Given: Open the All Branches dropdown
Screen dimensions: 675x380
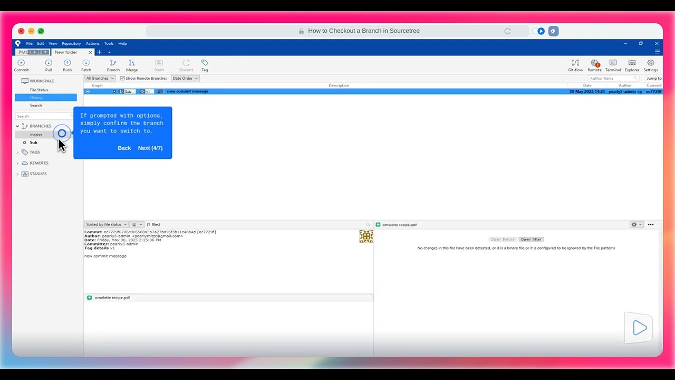Looking at the screenshot, I should tap(100, 78).
